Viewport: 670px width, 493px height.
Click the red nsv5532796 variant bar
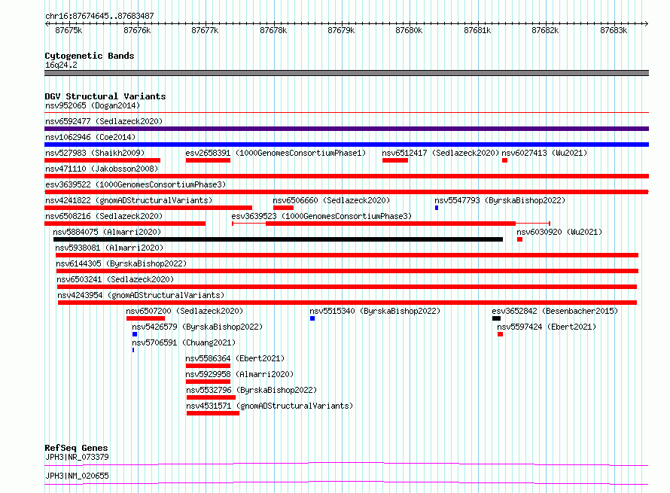[x=211, y=397]
